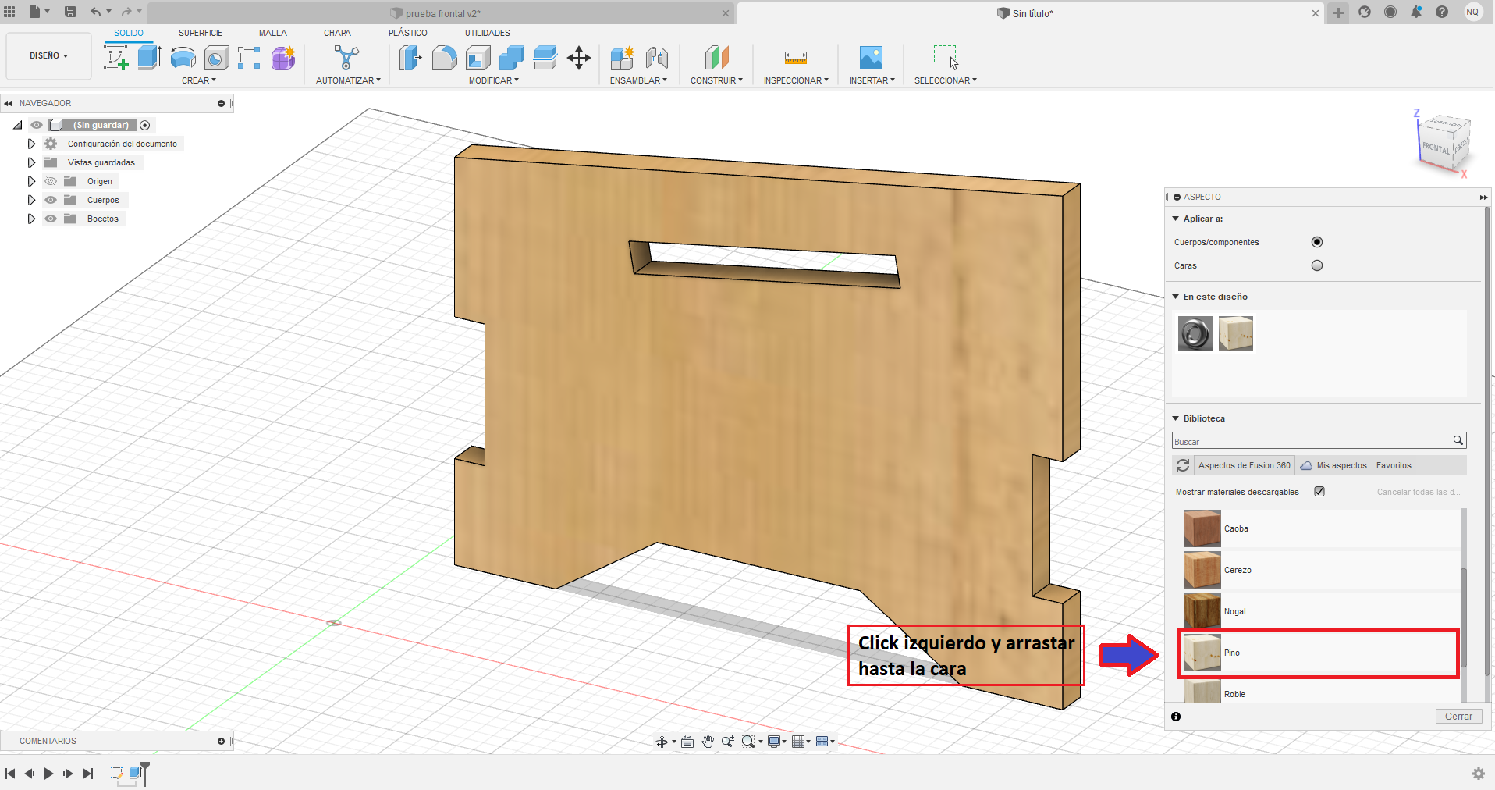Select the Caoba wood swatch

tap(1202, 528)
